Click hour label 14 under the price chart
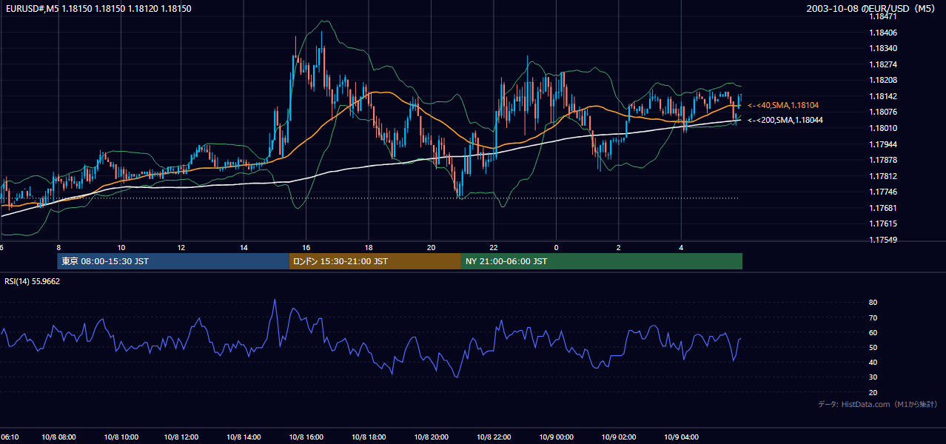 coord(244,247)
